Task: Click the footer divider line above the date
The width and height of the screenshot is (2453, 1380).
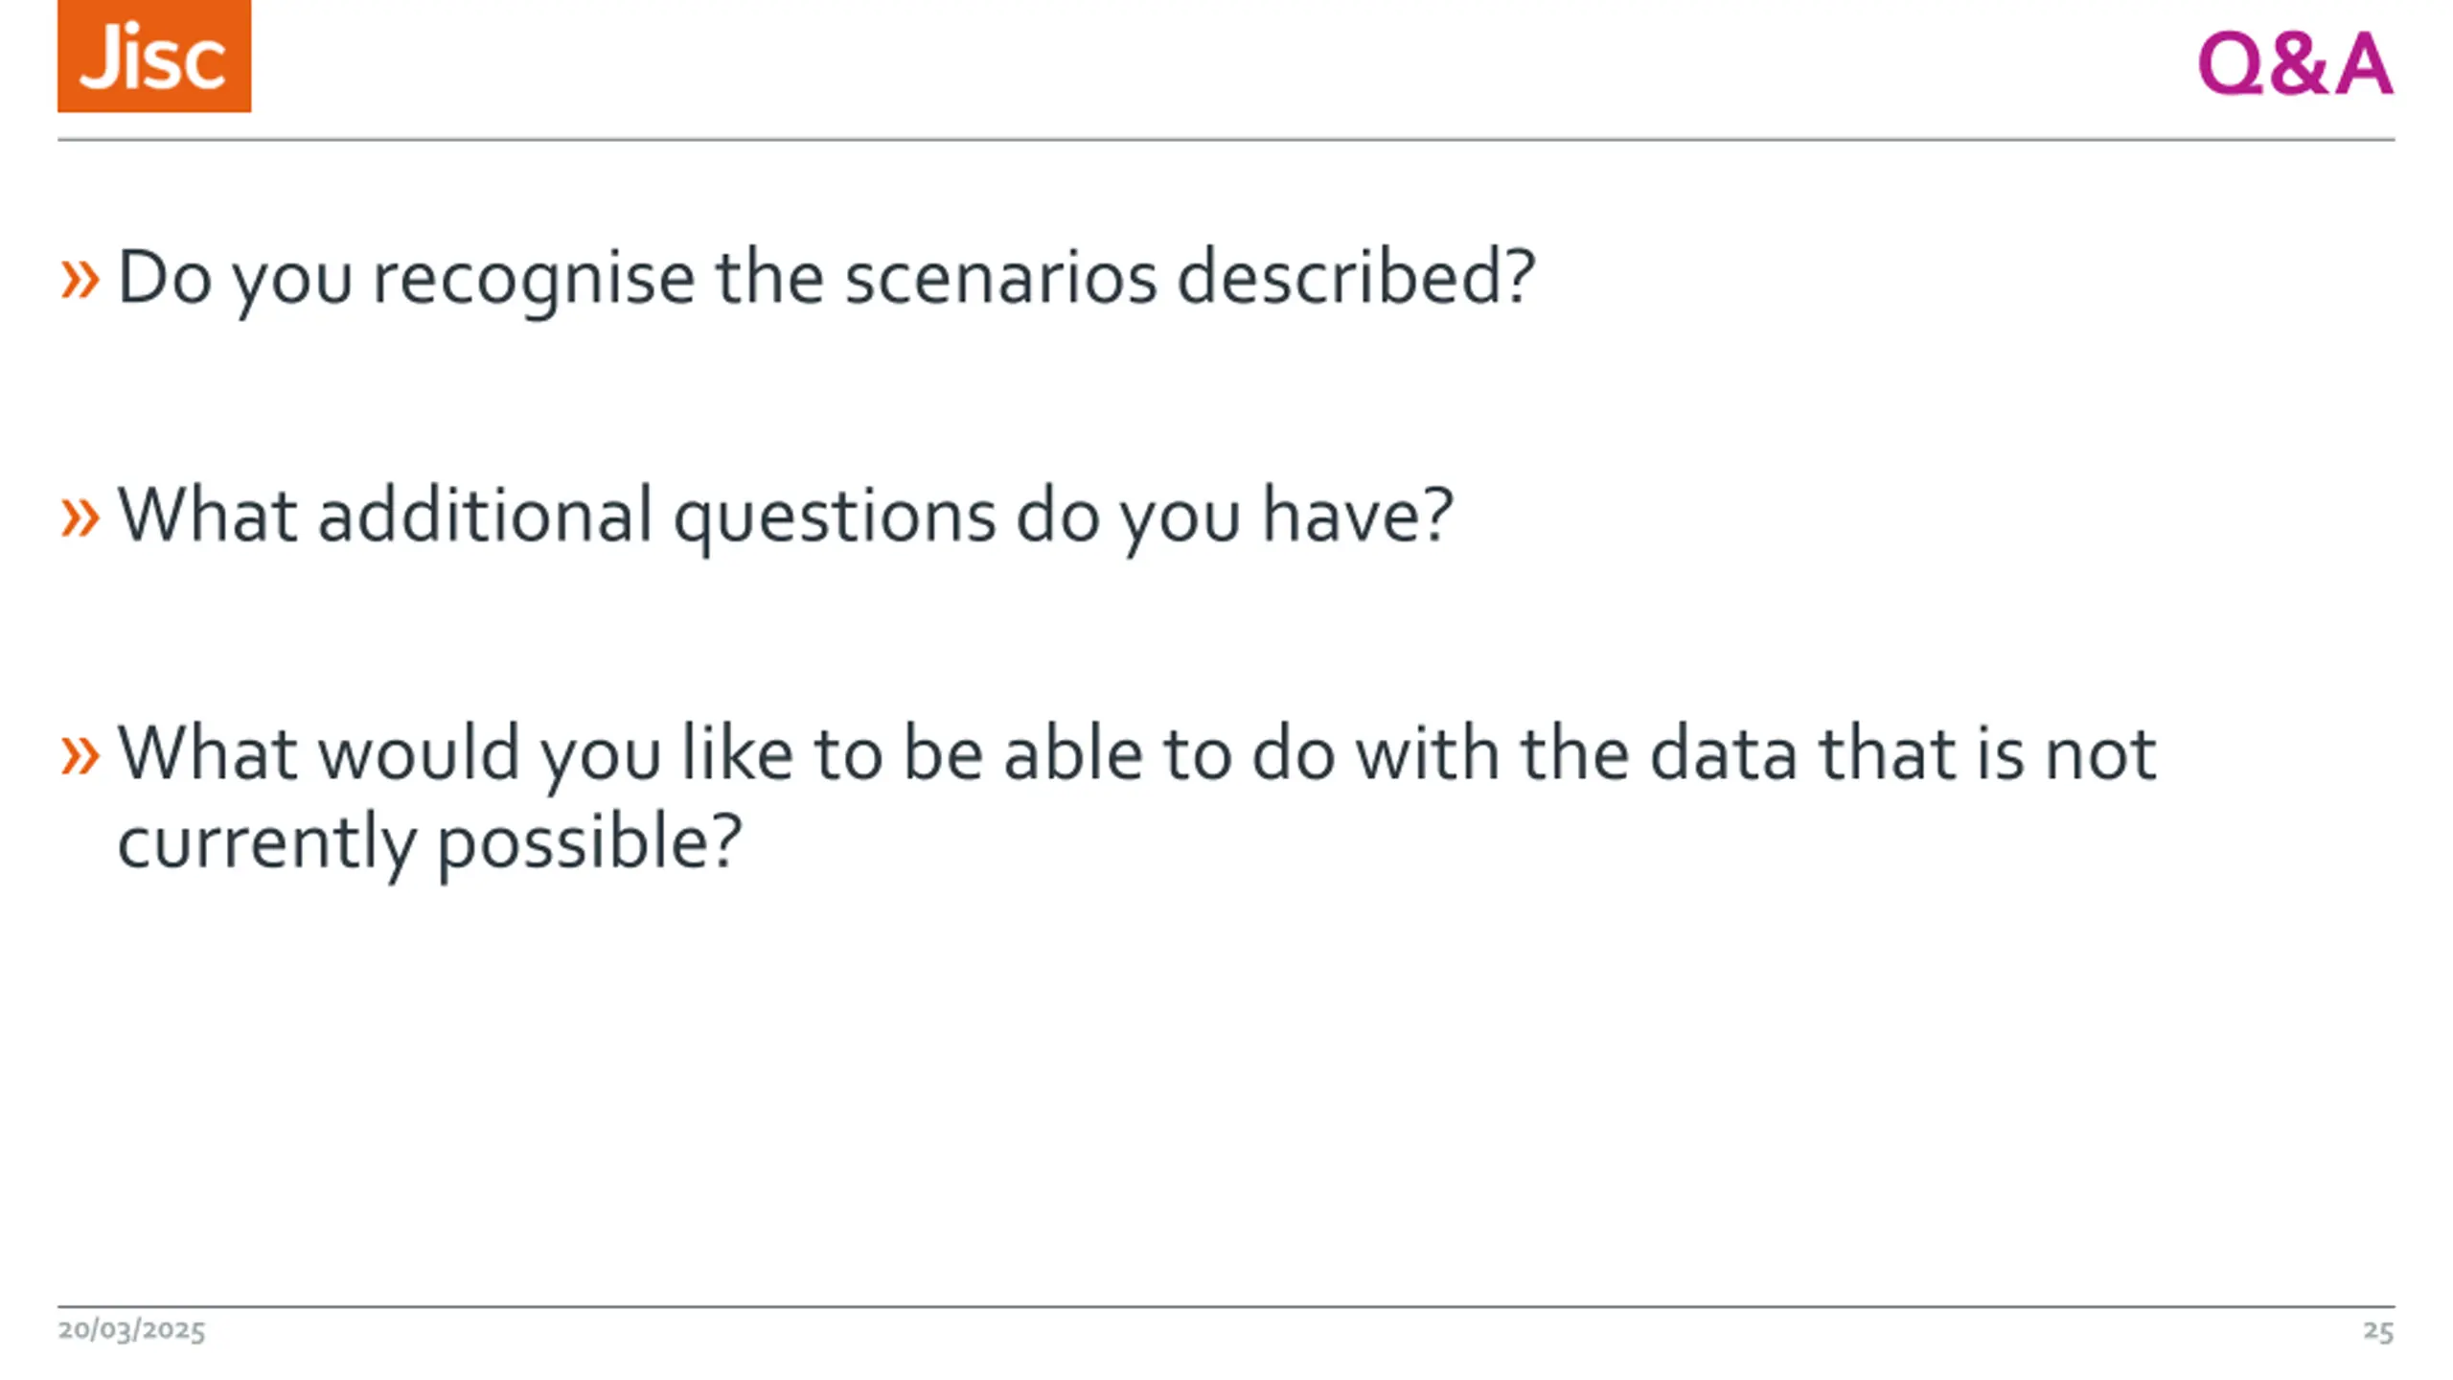Action: [1226, 1306]
